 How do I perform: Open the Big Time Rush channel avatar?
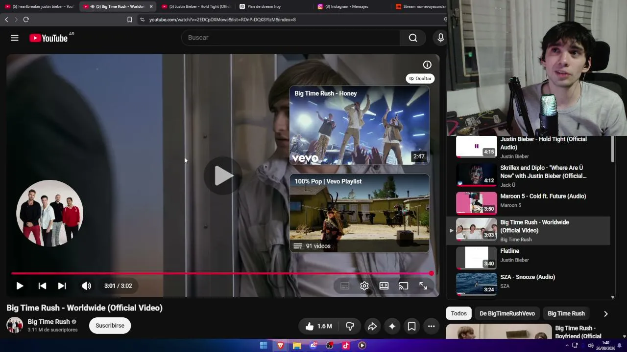tap(15, 325)
